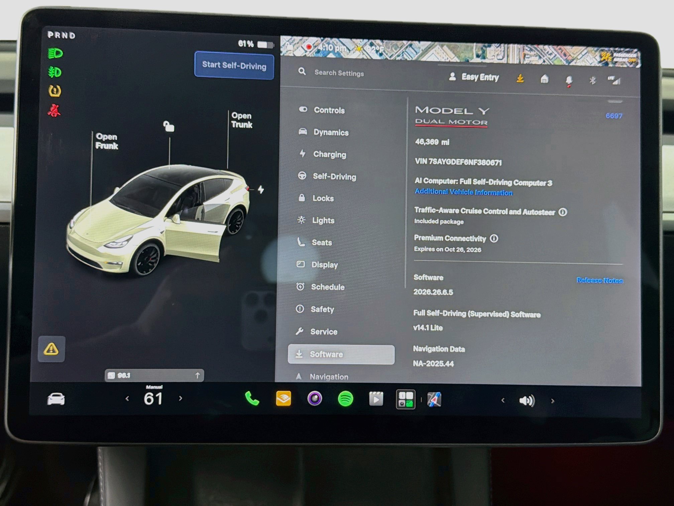Tap the car controls icon

pyautogui.click(x=56, y=399)
